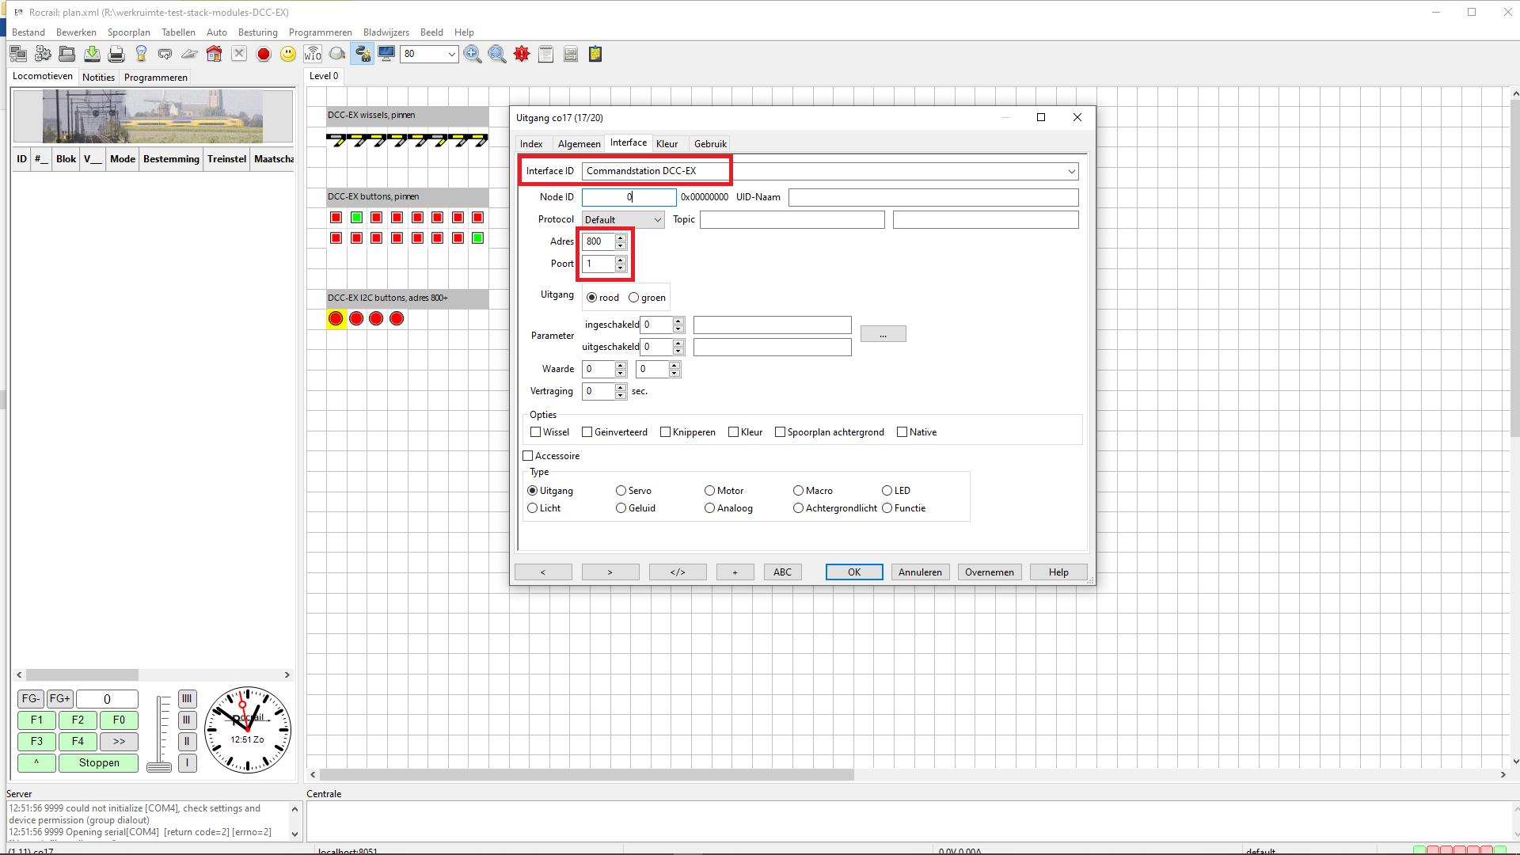The image size is (1520, 855).
Task: Switch to the Algemeen tab
Action: pos(579,144)
